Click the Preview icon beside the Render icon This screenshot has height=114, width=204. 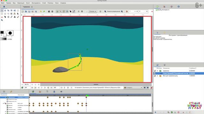pyautogui.click(x=52, y=11)
